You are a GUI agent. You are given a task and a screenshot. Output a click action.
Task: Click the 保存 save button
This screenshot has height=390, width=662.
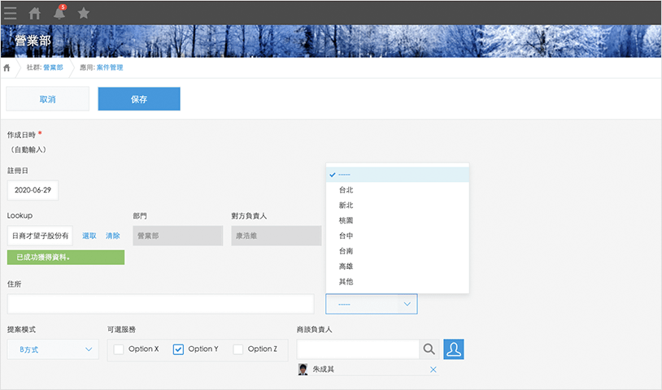pos(139,99)
